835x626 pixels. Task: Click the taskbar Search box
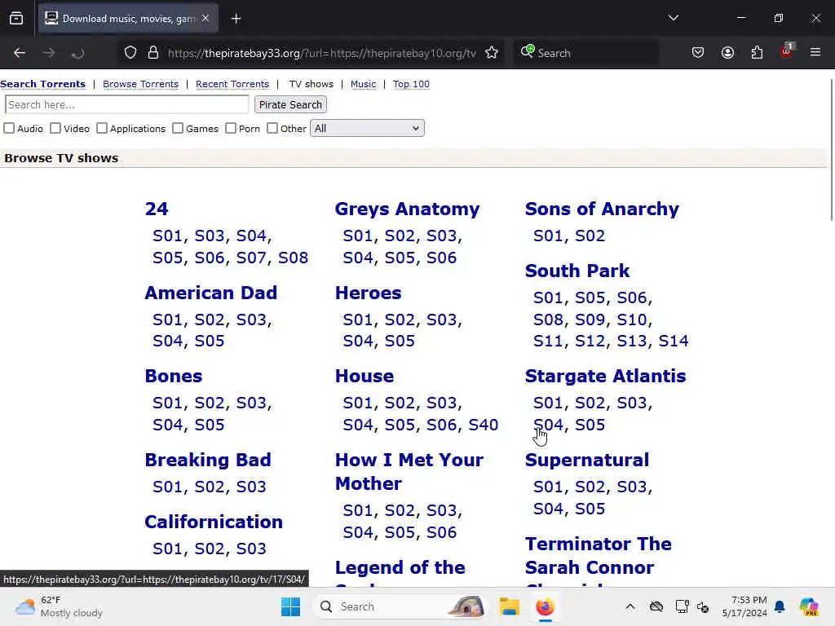[400, 606]
